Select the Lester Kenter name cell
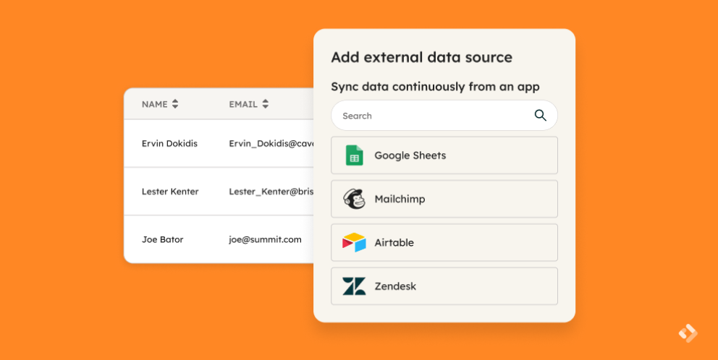The image size is (718, 360). (170, 192)
